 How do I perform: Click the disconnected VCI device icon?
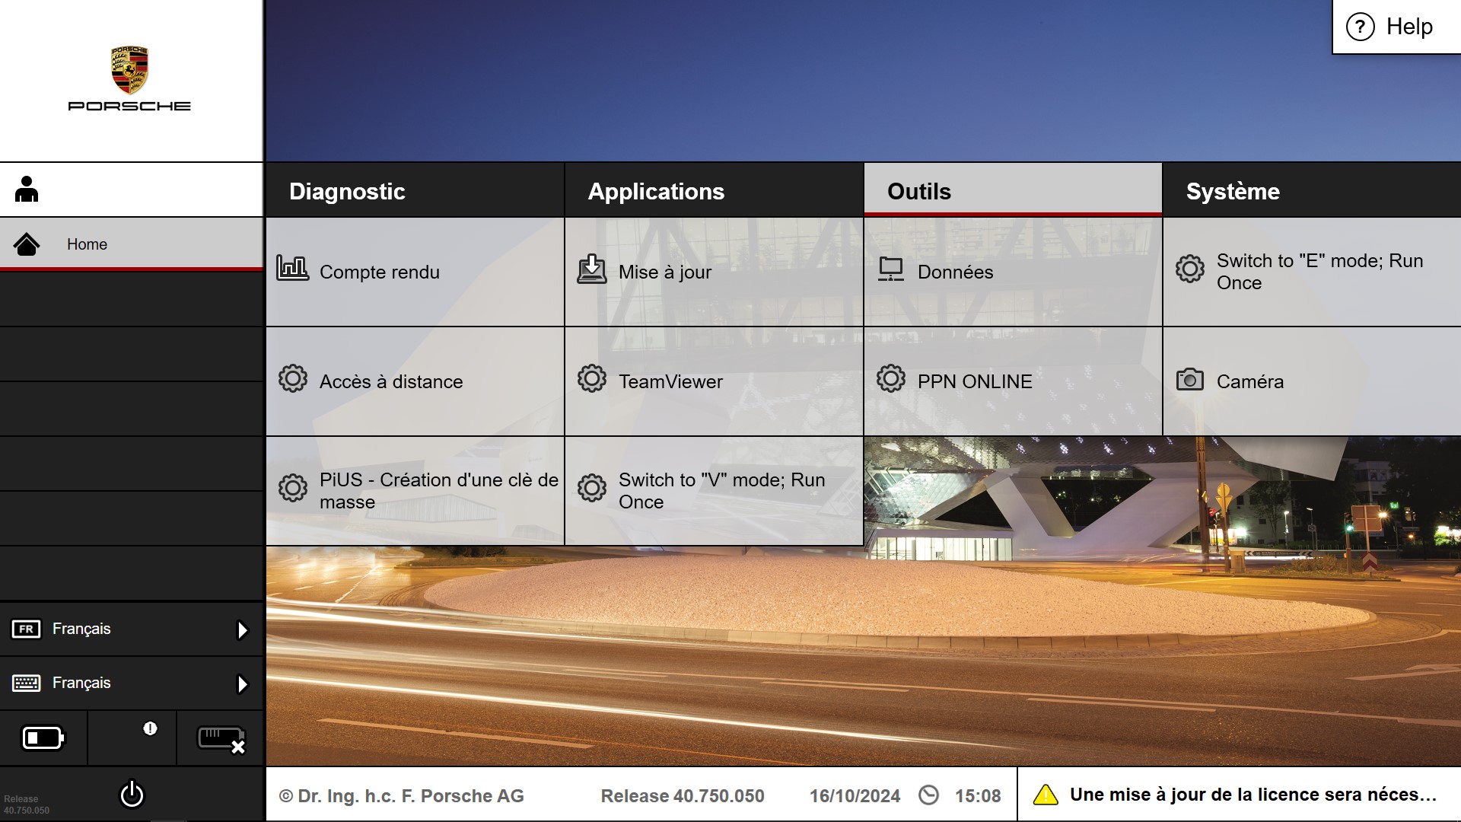tap(221, 739)
